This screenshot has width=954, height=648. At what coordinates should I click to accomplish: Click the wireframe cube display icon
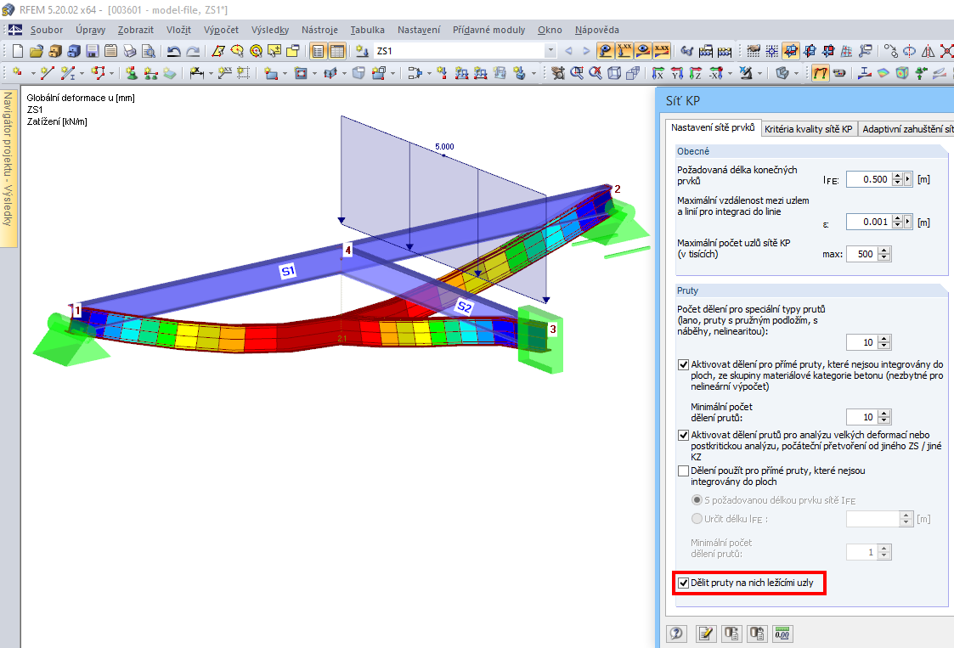614,74
